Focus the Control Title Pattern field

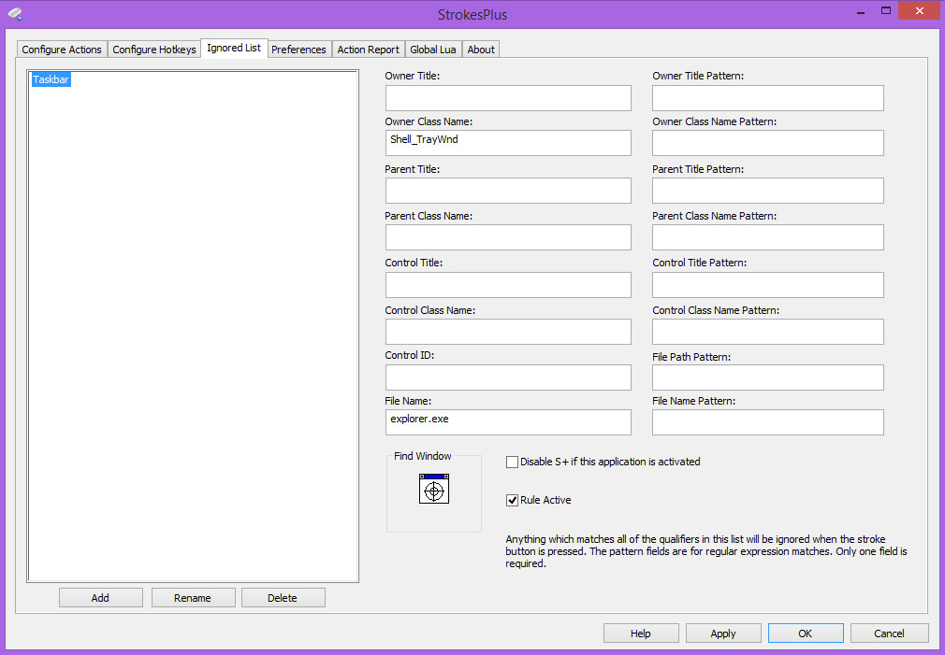[768, 285]
